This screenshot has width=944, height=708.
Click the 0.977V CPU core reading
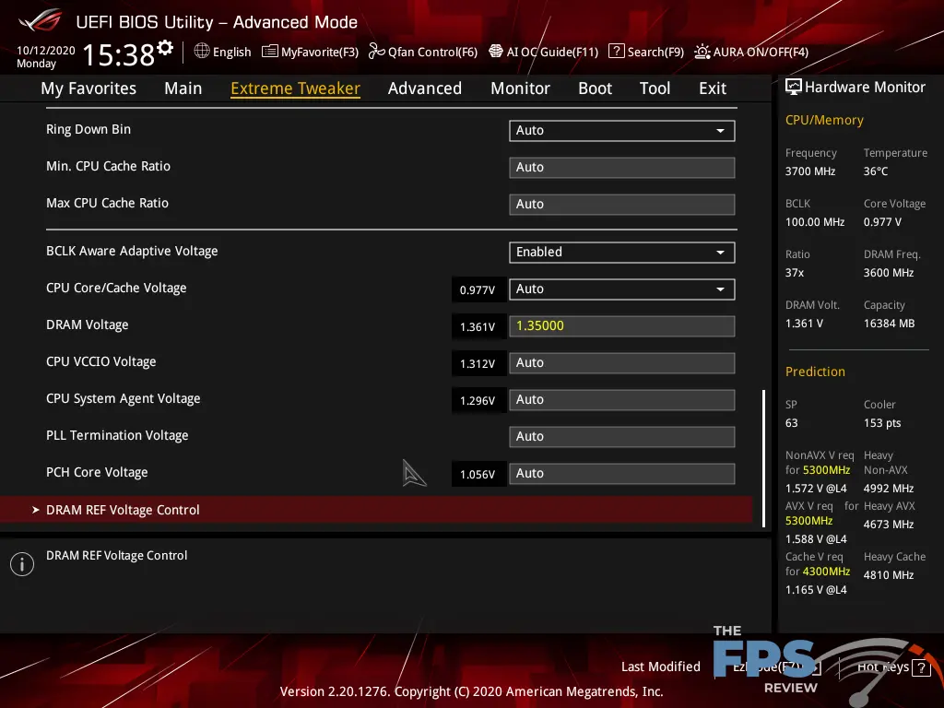point(478,290)
